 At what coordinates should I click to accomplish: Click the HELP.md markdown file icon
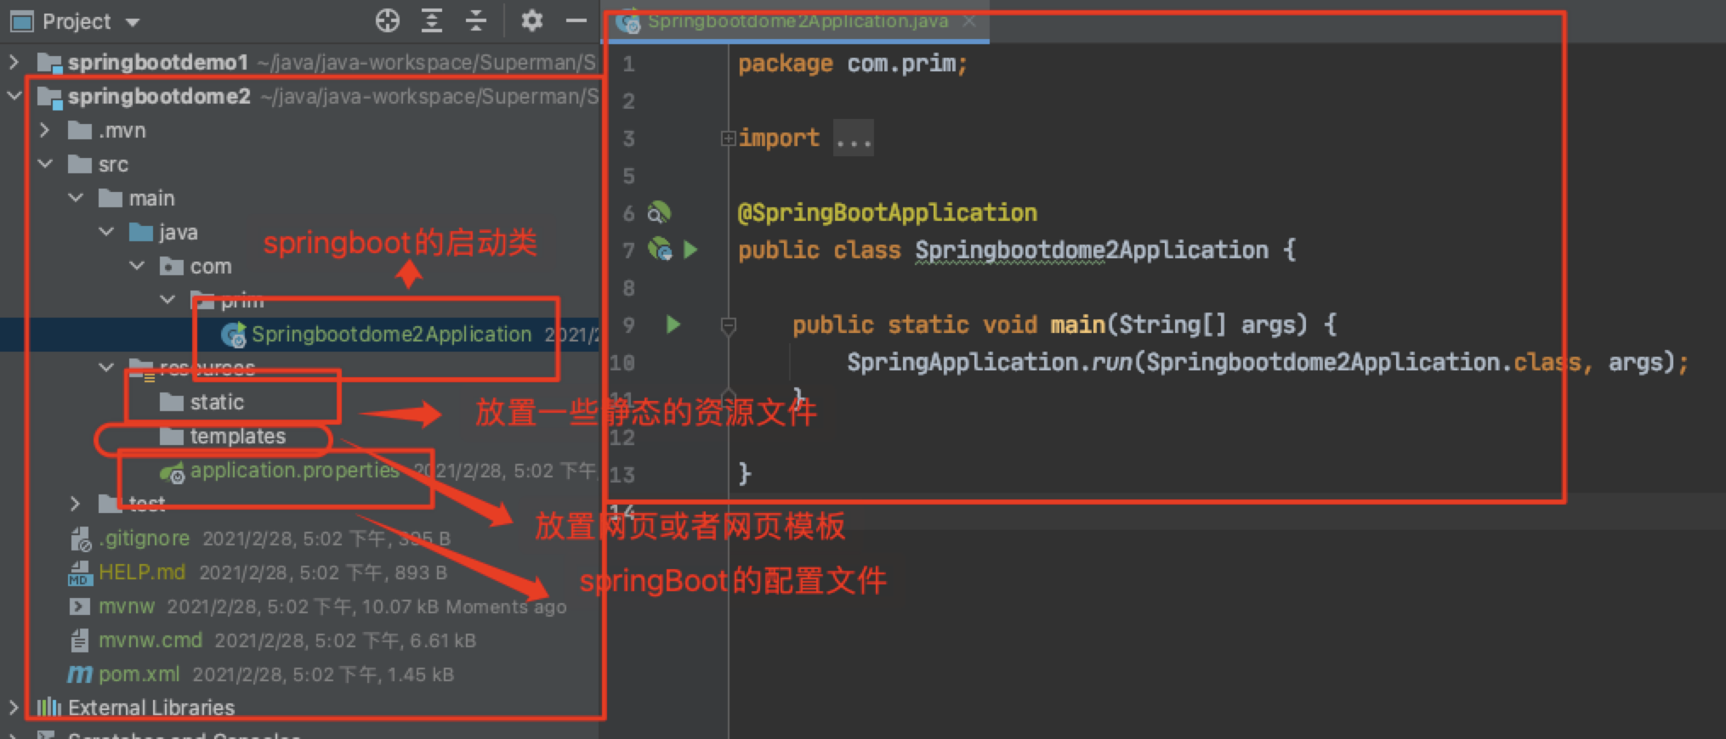click(x=80, y=573)
